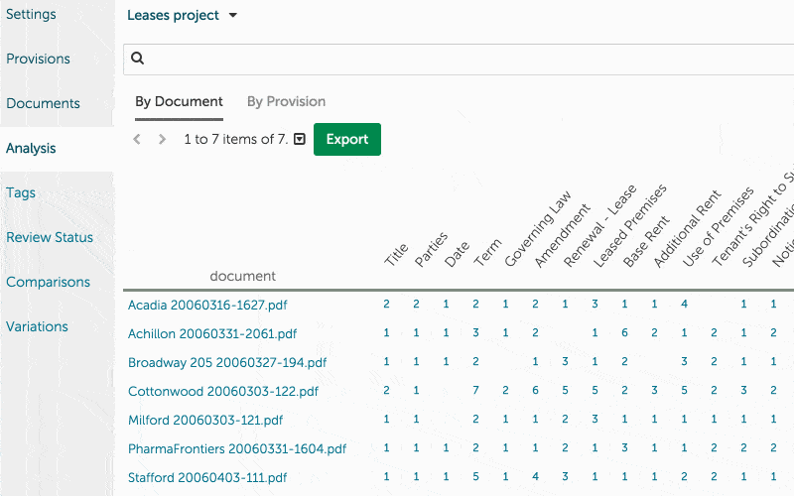Click Stafford row Amendment count 4
The width and height of the screenshot is (794, 496).
[535, 477]
